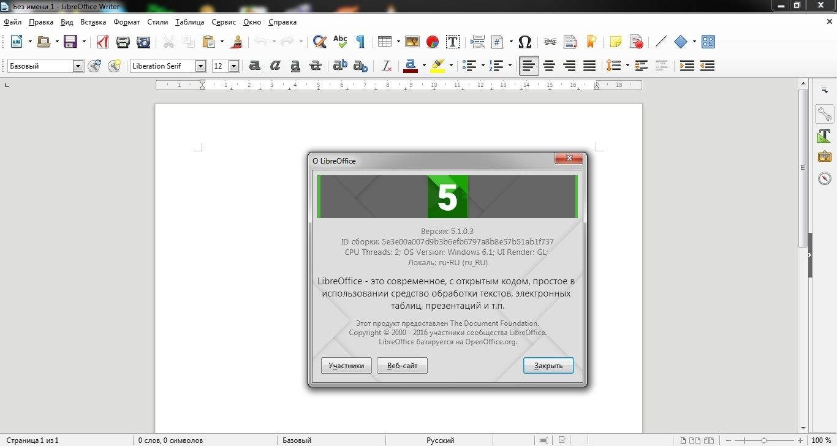The image size is (837, 446).
Task: Expand highlighting color dropdown arrow
Action: click(x=451, y=66)
